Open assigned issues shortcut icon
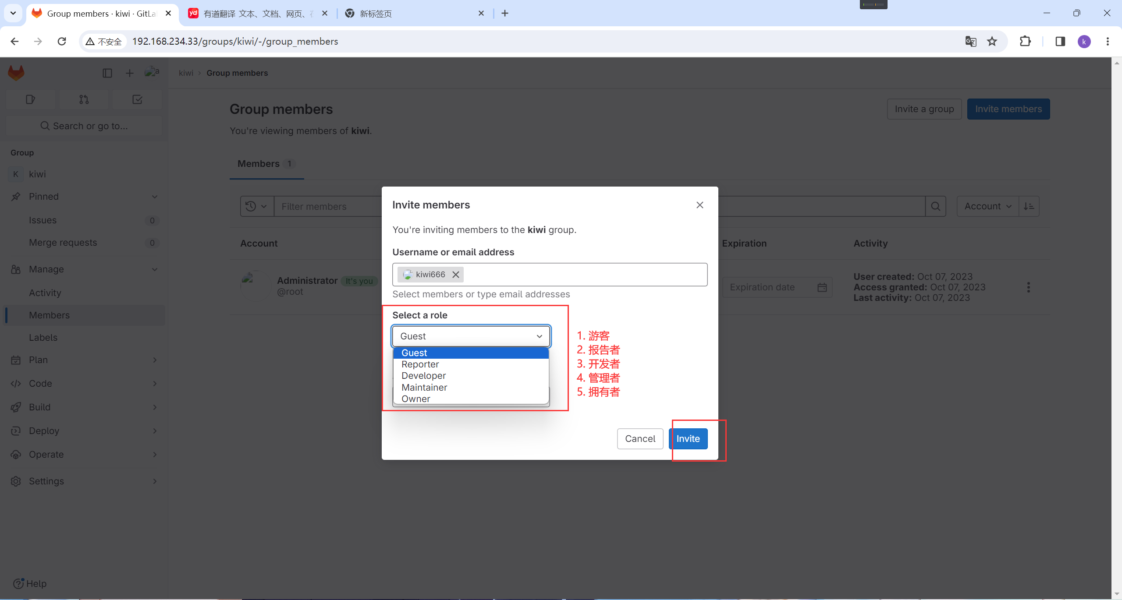1122x600 pixels. pos(30,99)
